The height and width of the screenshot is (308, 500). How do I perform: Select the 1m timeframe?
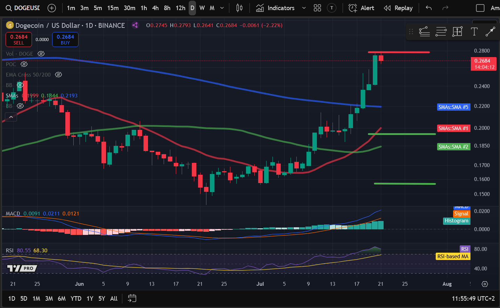[71, 8]
